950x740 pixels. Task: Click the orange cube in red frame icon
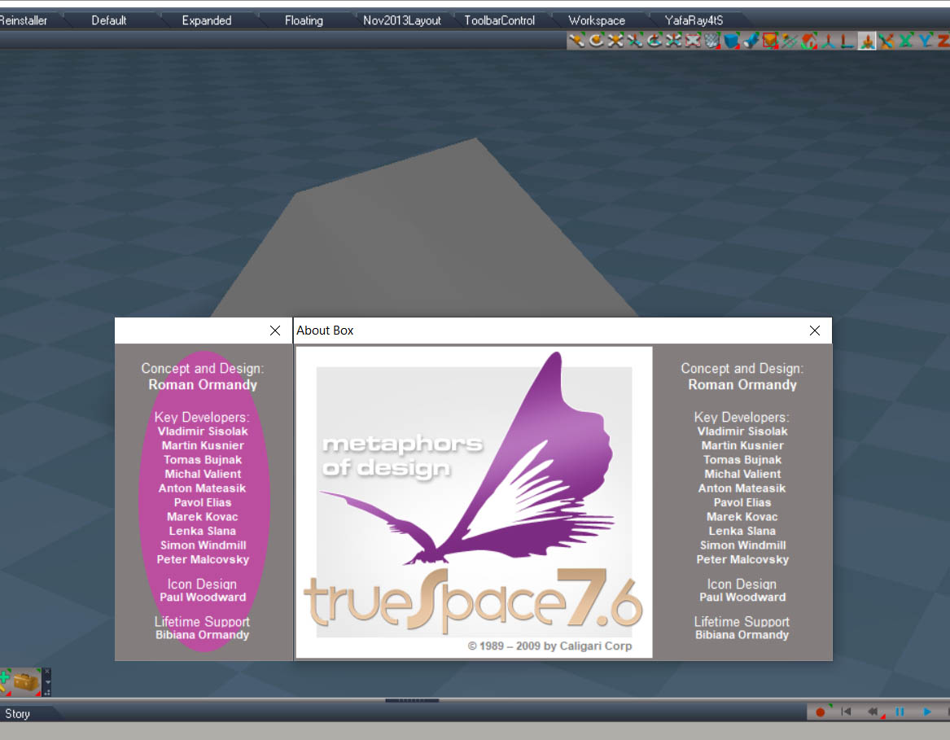coord(770,41)
